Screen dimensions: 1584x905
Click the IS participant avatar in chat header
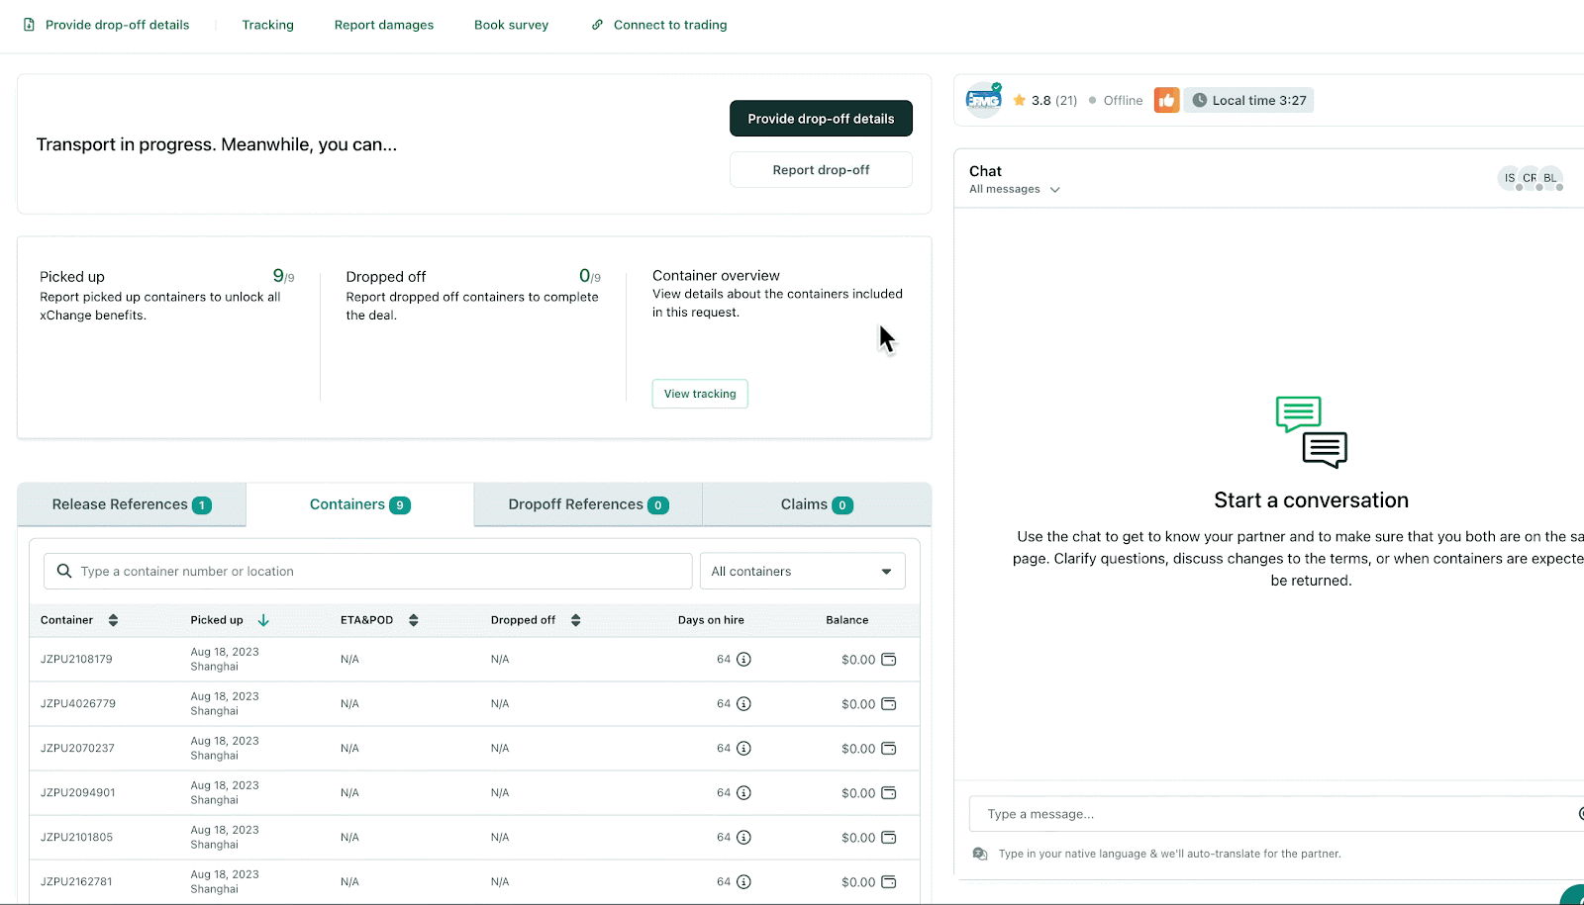[x=1509, y=178]
